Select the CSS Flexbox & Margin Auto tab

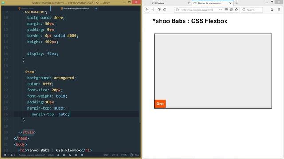213,3
